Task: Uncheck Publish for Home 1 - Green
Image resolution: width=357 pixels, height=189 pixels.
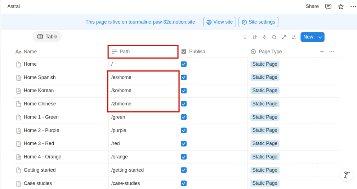Action: point(184,117)
